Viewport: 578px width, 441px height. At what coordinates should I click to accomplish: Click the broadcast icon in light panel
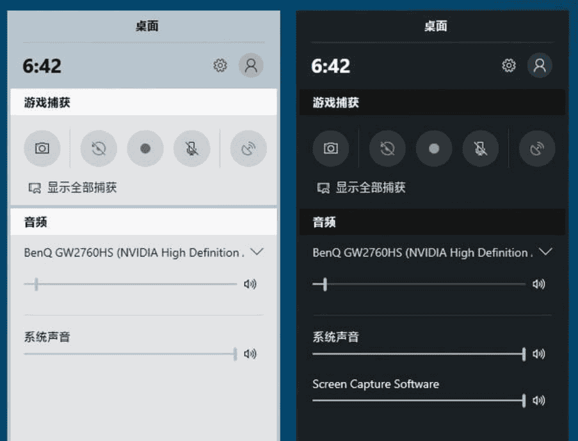click(x=248, y=148)
